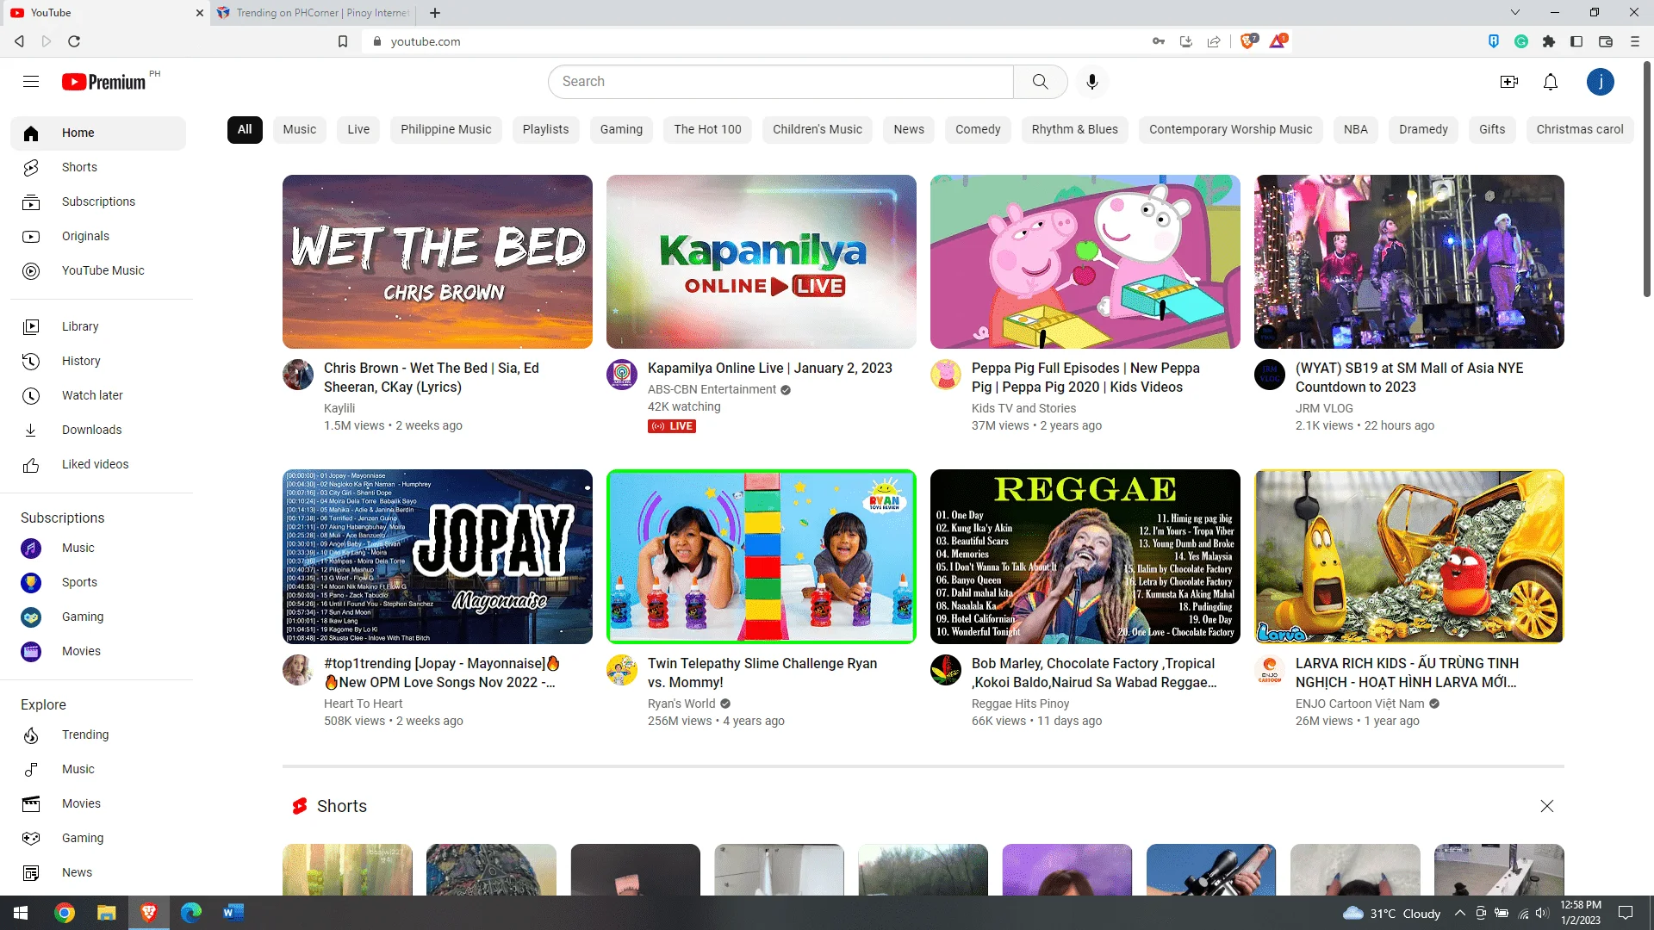Open Reggae Hits Pinoy channel link
This screenshot has width=1654, height=930.
click(x=1020, y=704)
